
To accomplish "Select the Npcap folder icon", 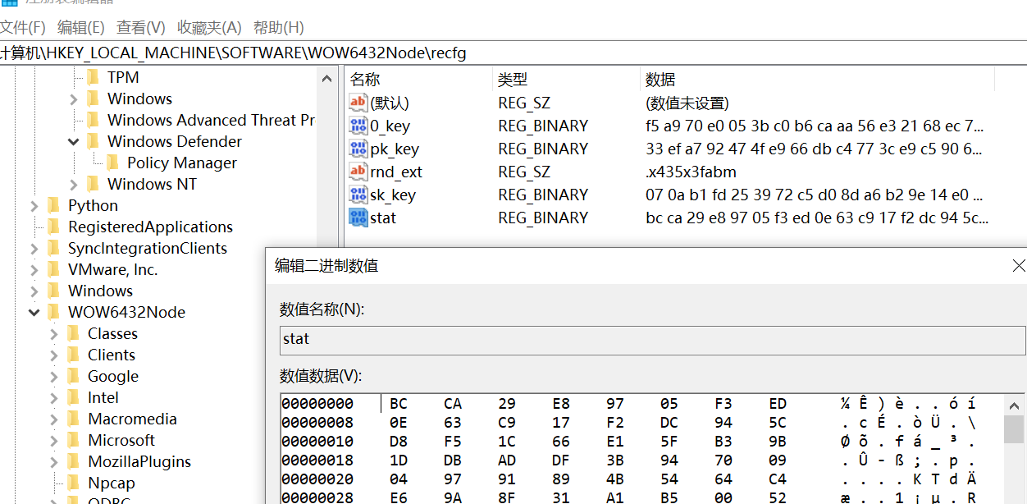I will point(73,483).
